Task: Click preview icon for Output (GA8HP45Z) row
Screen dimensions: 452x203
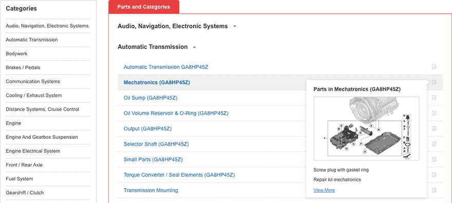Action: click(x=434, y=129)
